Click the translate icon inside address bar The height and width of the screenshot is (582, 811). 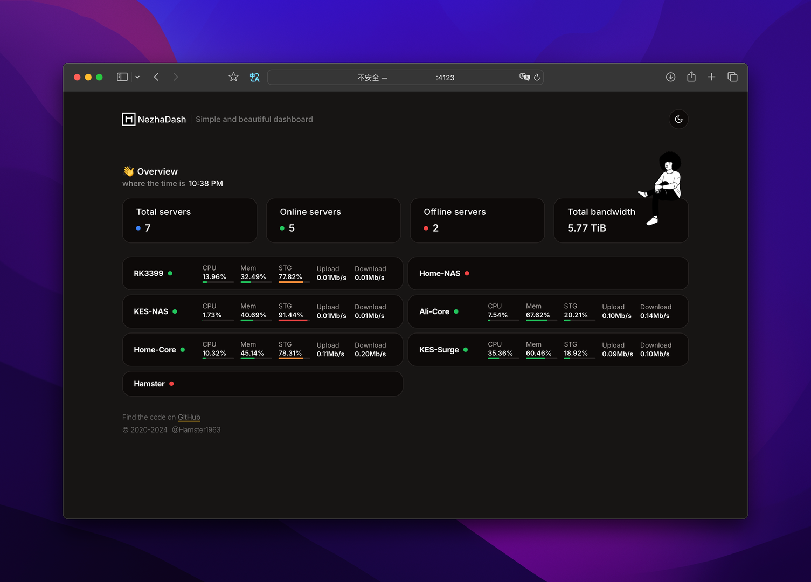click(524, 77)
